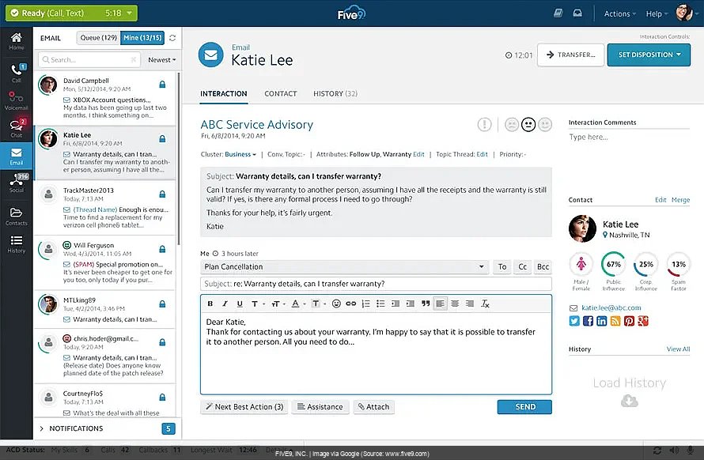Click the Public Influence 67% gauge
The height and width of the screenshot is (460, 704).
613,264
